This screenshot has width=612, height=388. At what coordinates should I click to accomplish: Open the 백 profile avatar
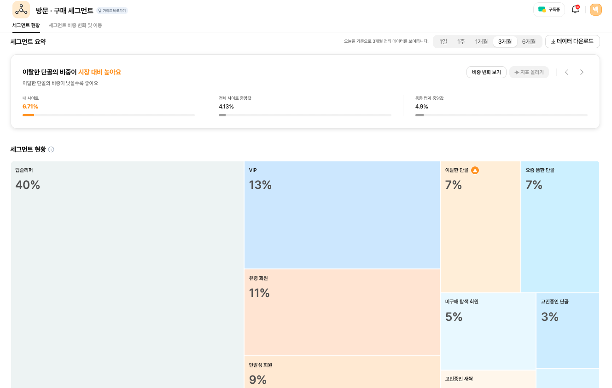[596, 9]
